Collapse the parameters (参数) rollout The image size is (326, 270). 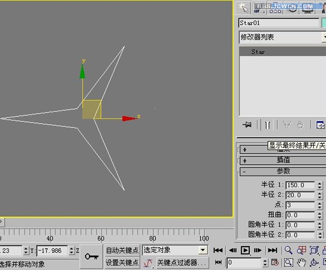tap(283, 171)
